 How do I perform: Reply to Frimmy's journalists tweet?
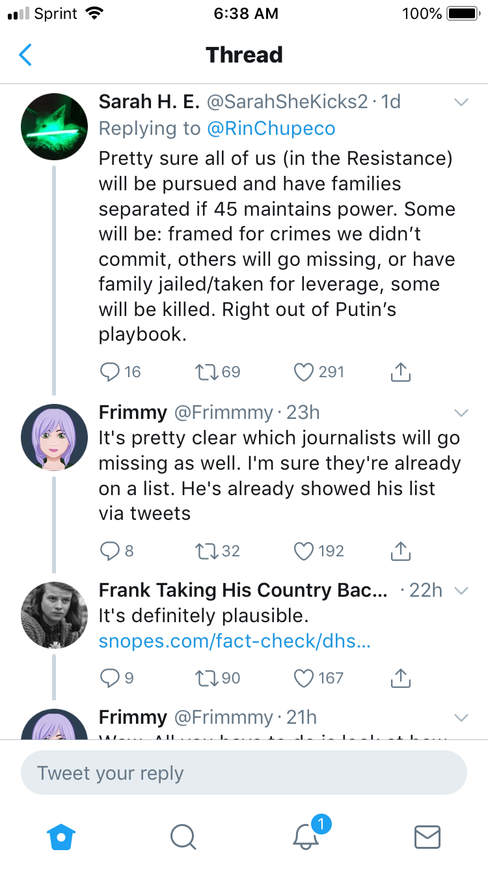click(108, 551)
